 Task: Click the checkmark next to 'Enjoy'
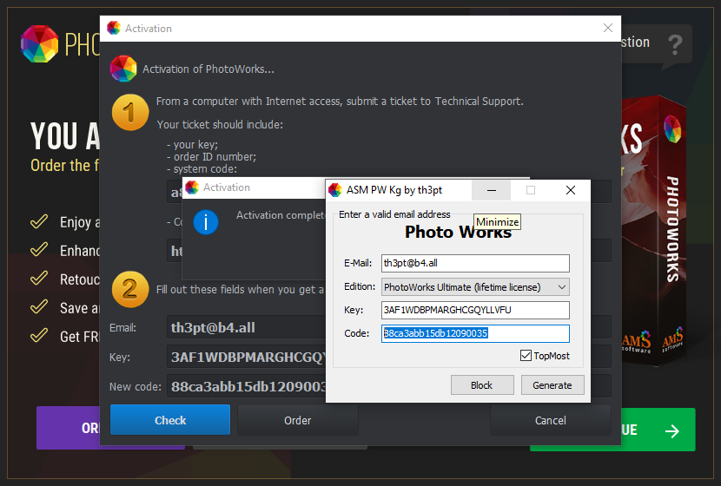pos(39,221)
